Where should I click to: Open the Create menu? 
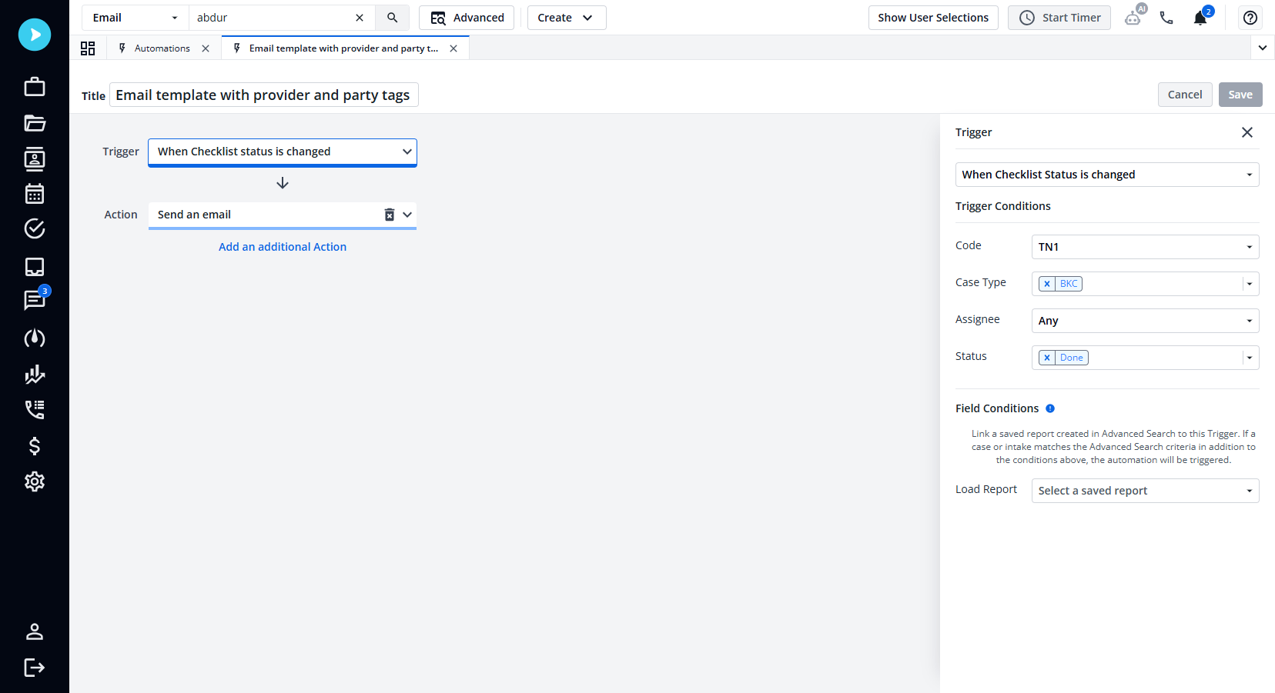(566, 17)
